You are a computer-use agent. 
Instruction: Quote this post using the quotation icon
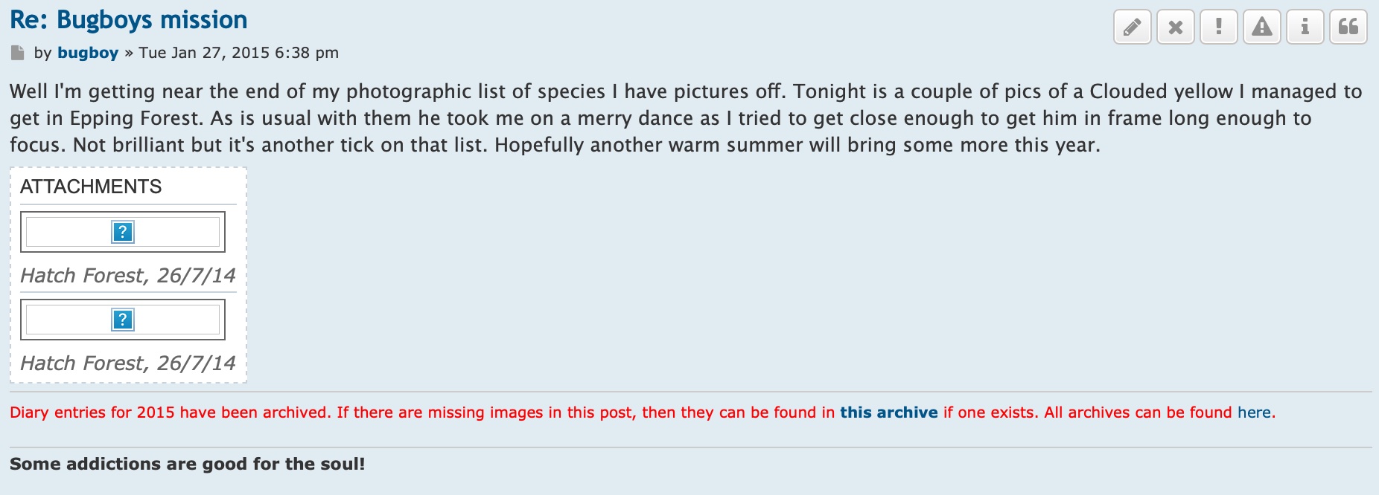tap(1348, 27)
